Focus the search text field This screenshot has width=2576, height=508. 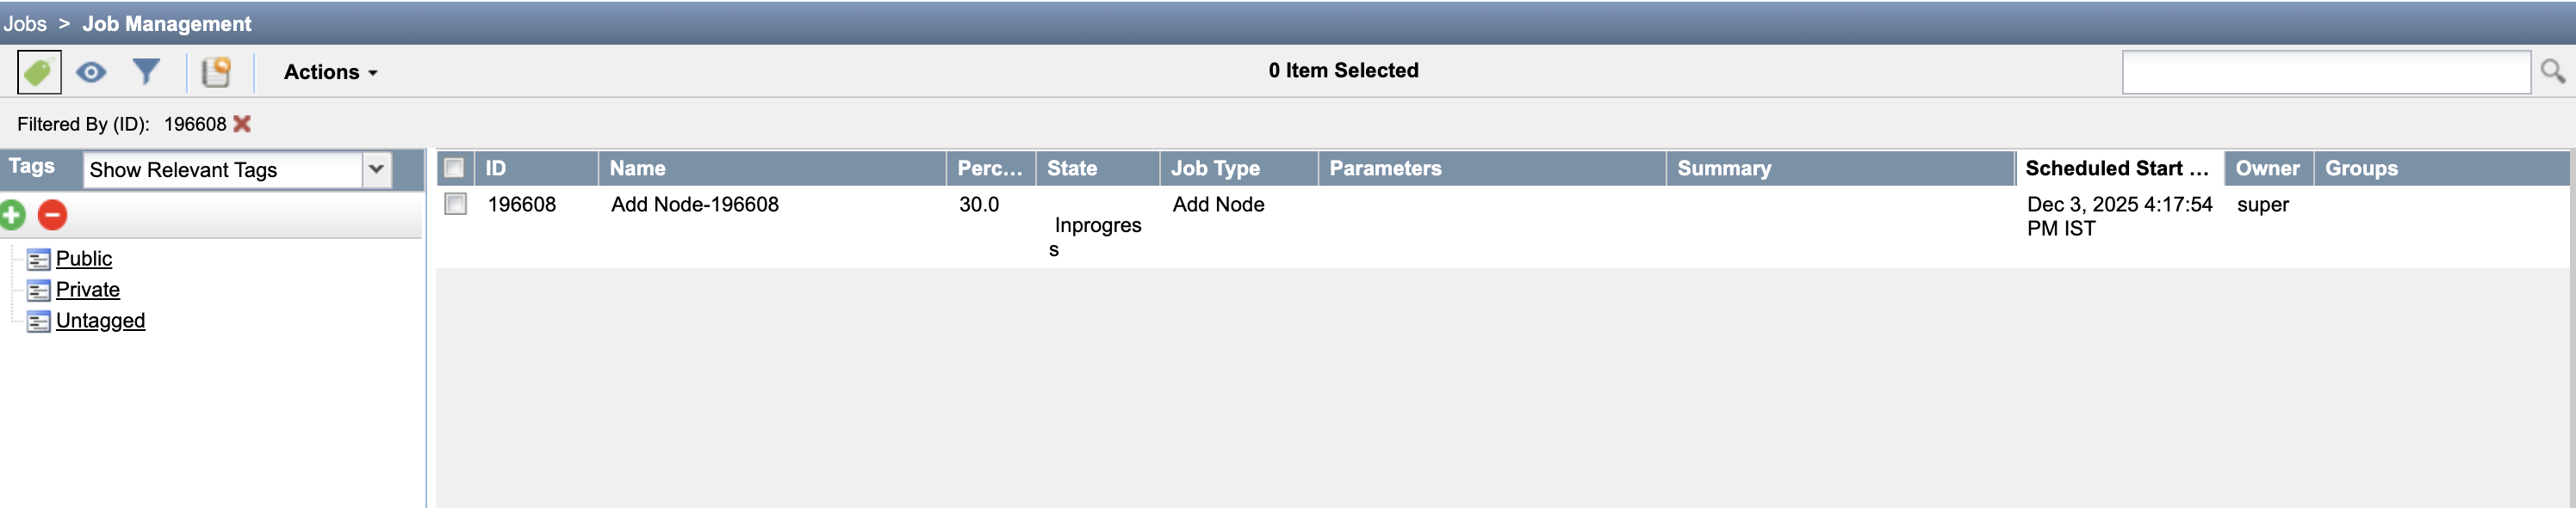[2326, 72]
